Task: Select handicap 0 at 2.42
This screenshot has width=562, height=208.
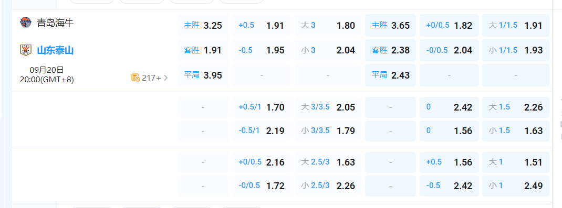Action: (449, 107)
